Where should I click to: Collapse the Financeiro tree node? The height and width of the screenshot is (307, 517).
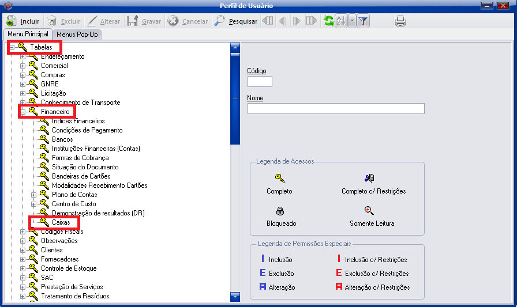click(x=23, y=112)
